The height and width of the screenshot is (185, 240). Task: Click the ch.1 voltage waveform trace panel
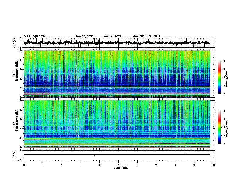pyautogui.click(x=118, y=43)
